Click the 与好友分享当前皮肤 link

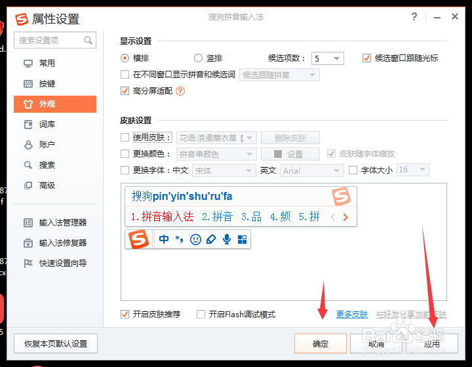(x=411, y=315)
